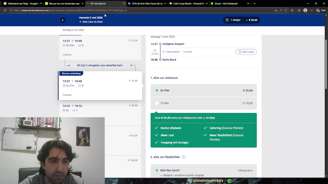
Task: Select the 14:12 to 18:12 trip
Action: point(100,112)
